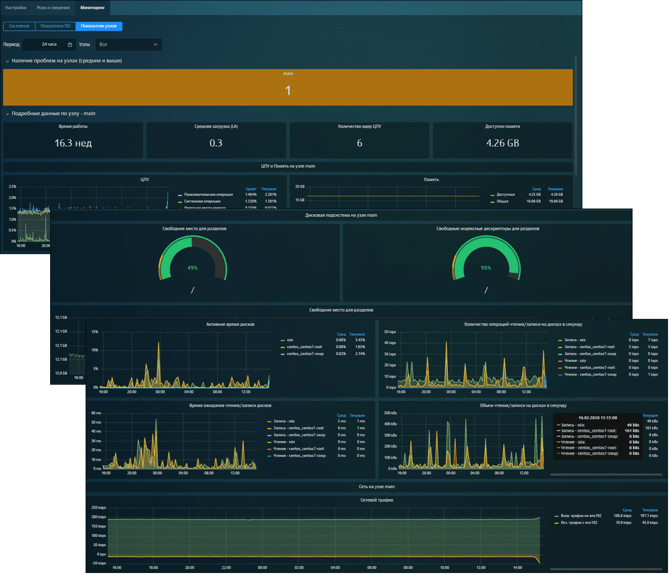Image resolution: width=669 pixels, height=575 pixels.
Task: Toggle 'Пользовательские операции' series in the ЦПУ legend
Action: click(x=209, y=194)
